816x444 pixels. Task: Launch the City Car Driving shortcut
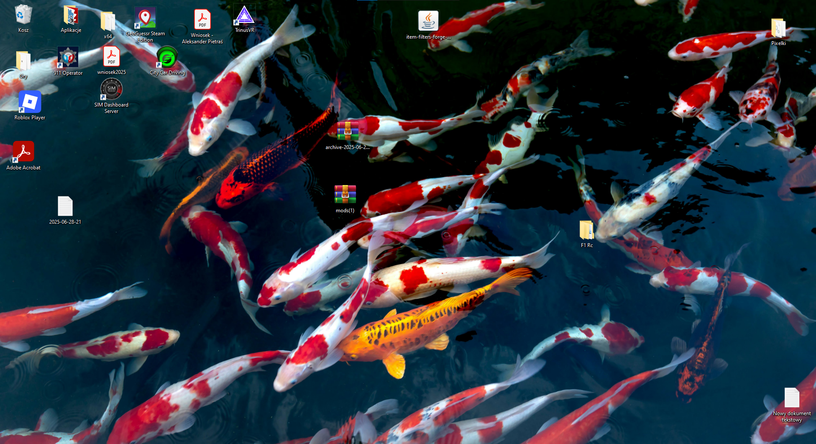[x=167, y=57]
